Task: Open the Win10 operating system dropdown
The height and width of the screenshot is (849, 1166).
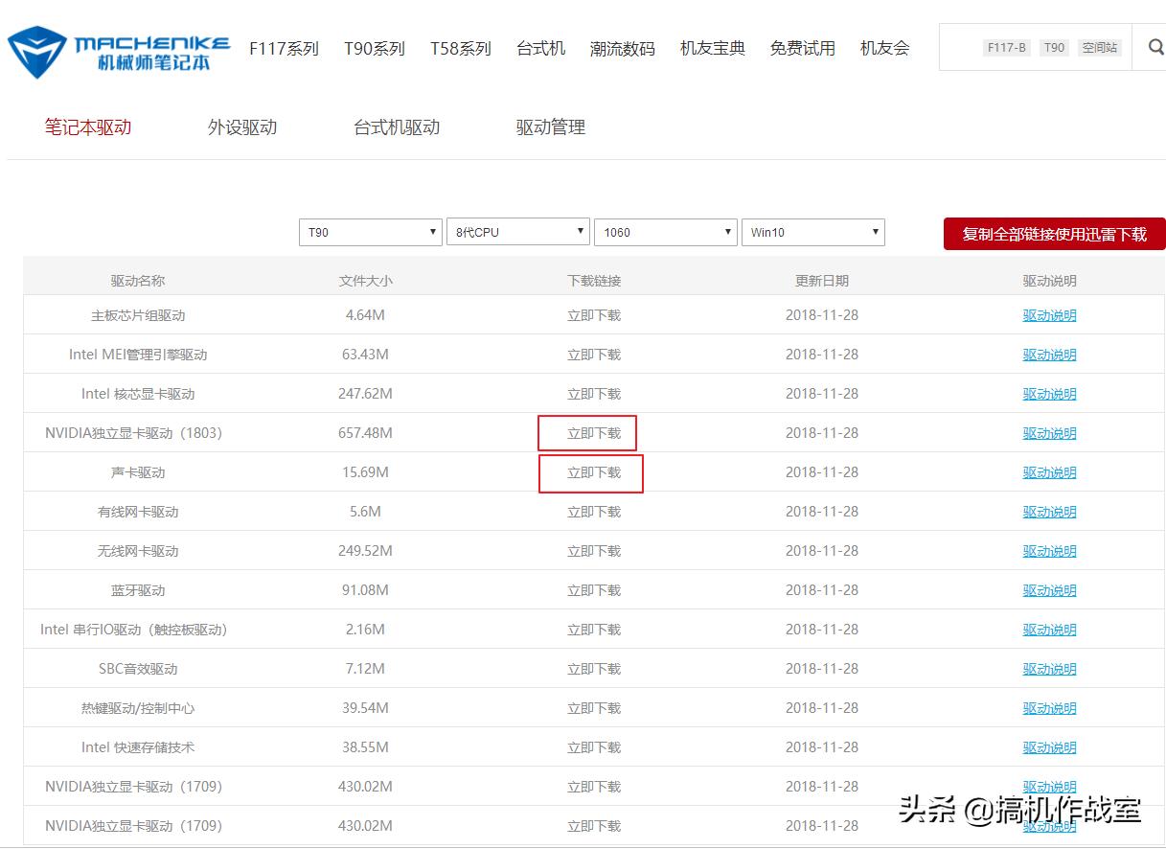Action: [812, 231]
